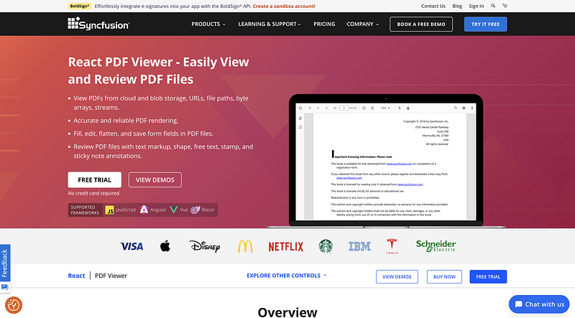Click the Netflix logo
Viewport: 575px width, 318px height.
285,246
